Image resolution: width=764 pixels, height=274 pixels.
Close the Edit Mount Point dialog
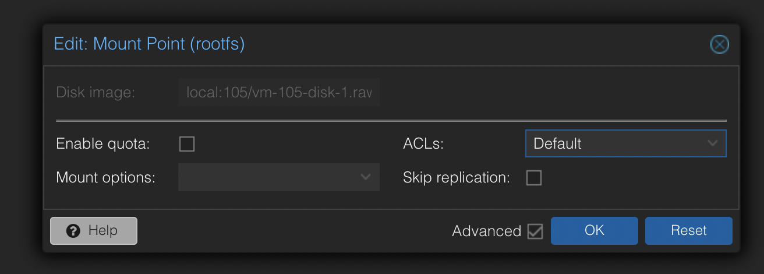pyautogui.click(x=720, y=44)
